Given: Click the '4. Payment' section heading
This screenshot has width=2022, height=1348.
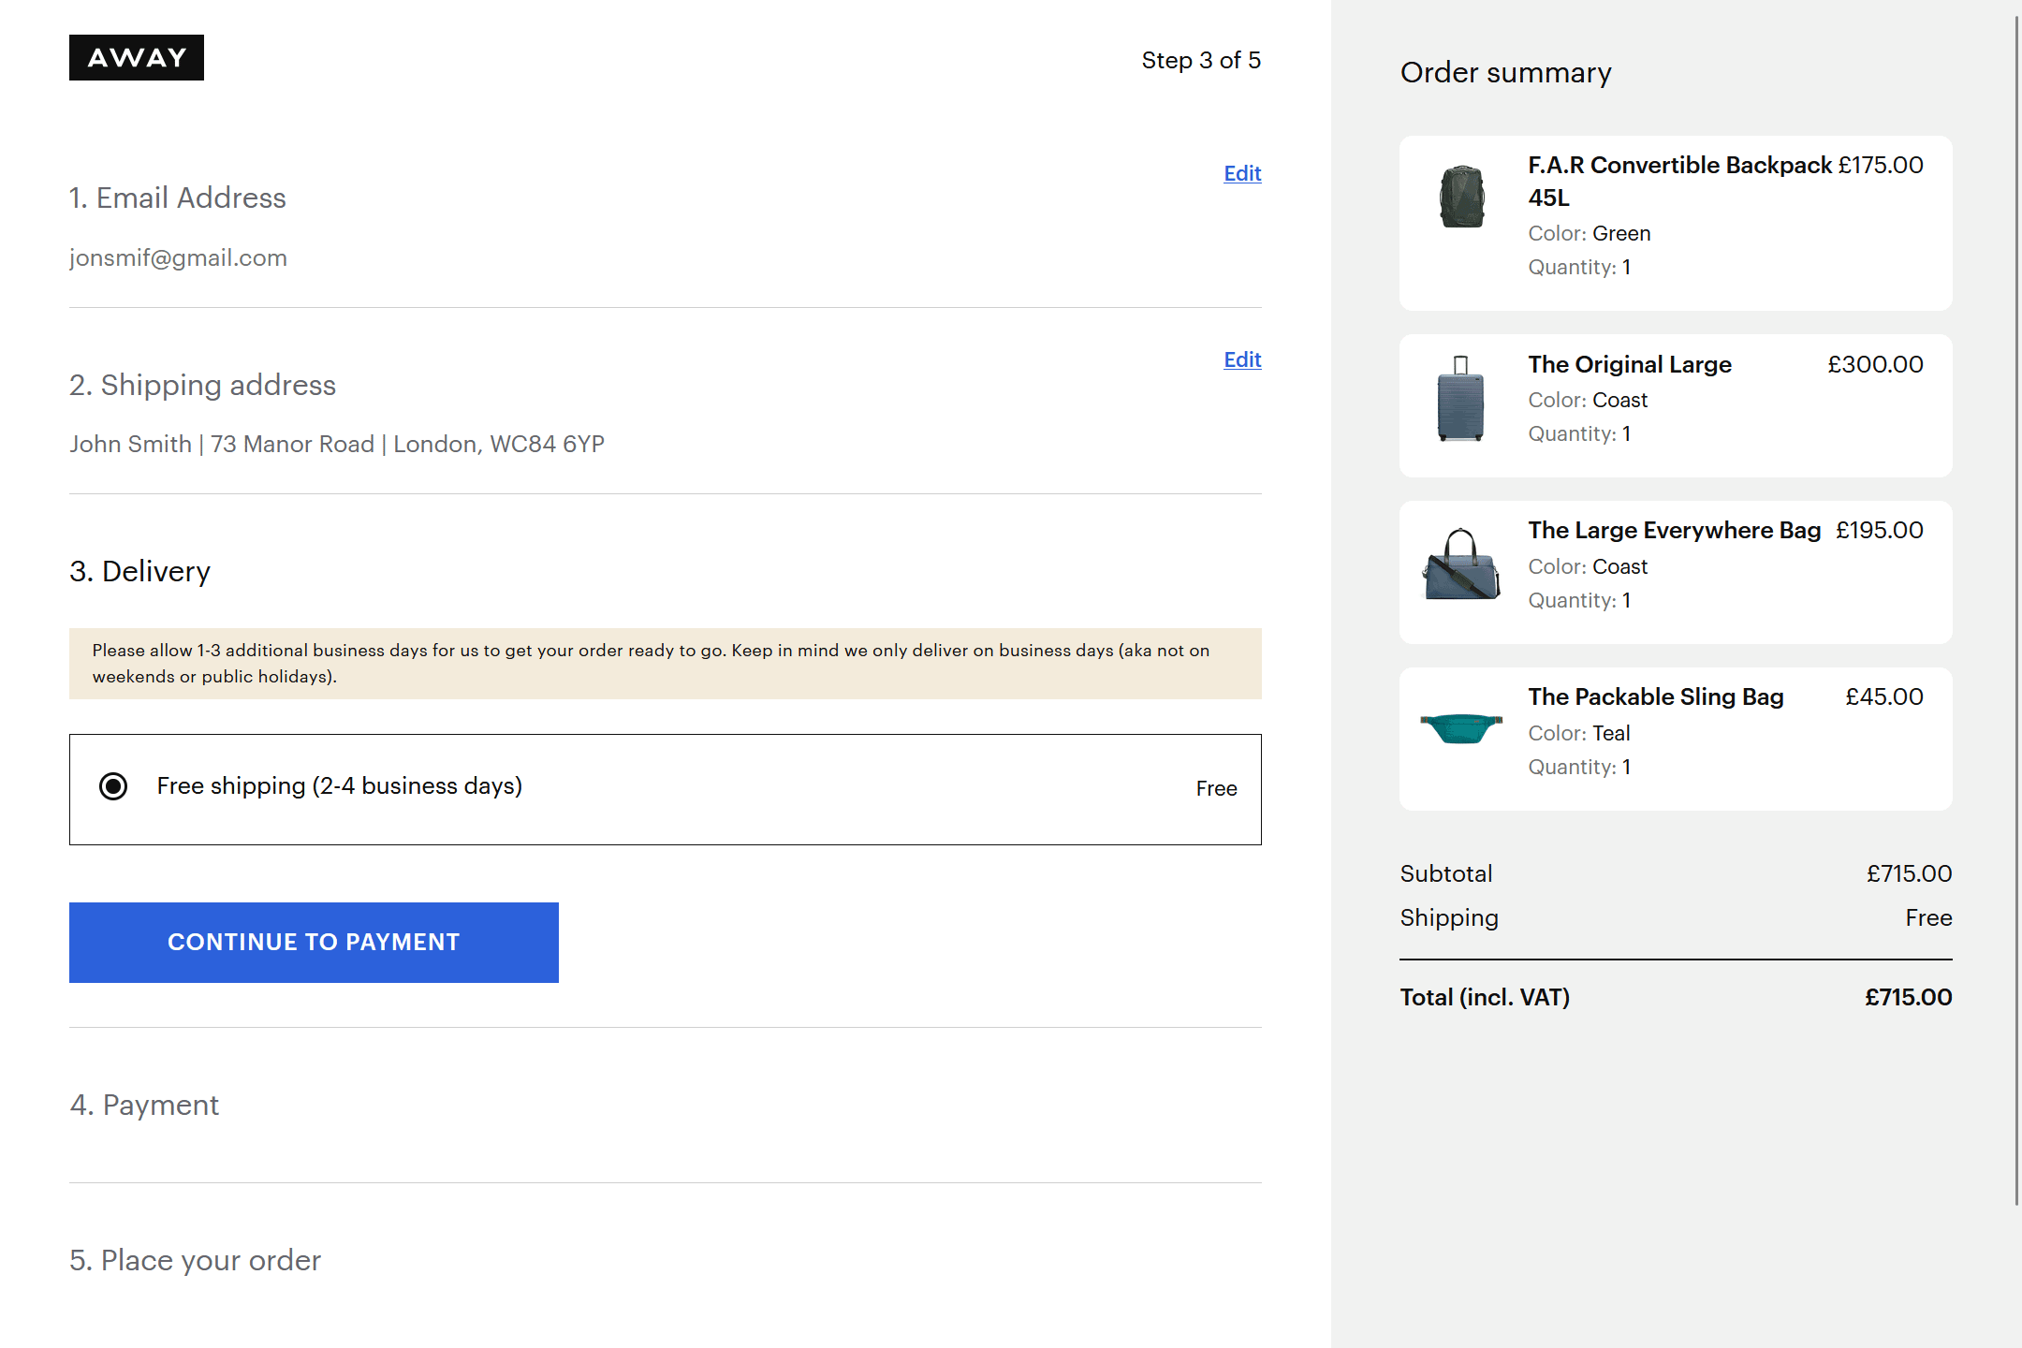Looking at the screenshot, I should pyautogui.click(x=144, y=1105).
